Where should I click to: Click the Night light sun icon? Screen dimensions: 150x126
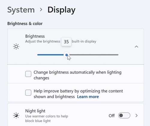click(16, 116)
